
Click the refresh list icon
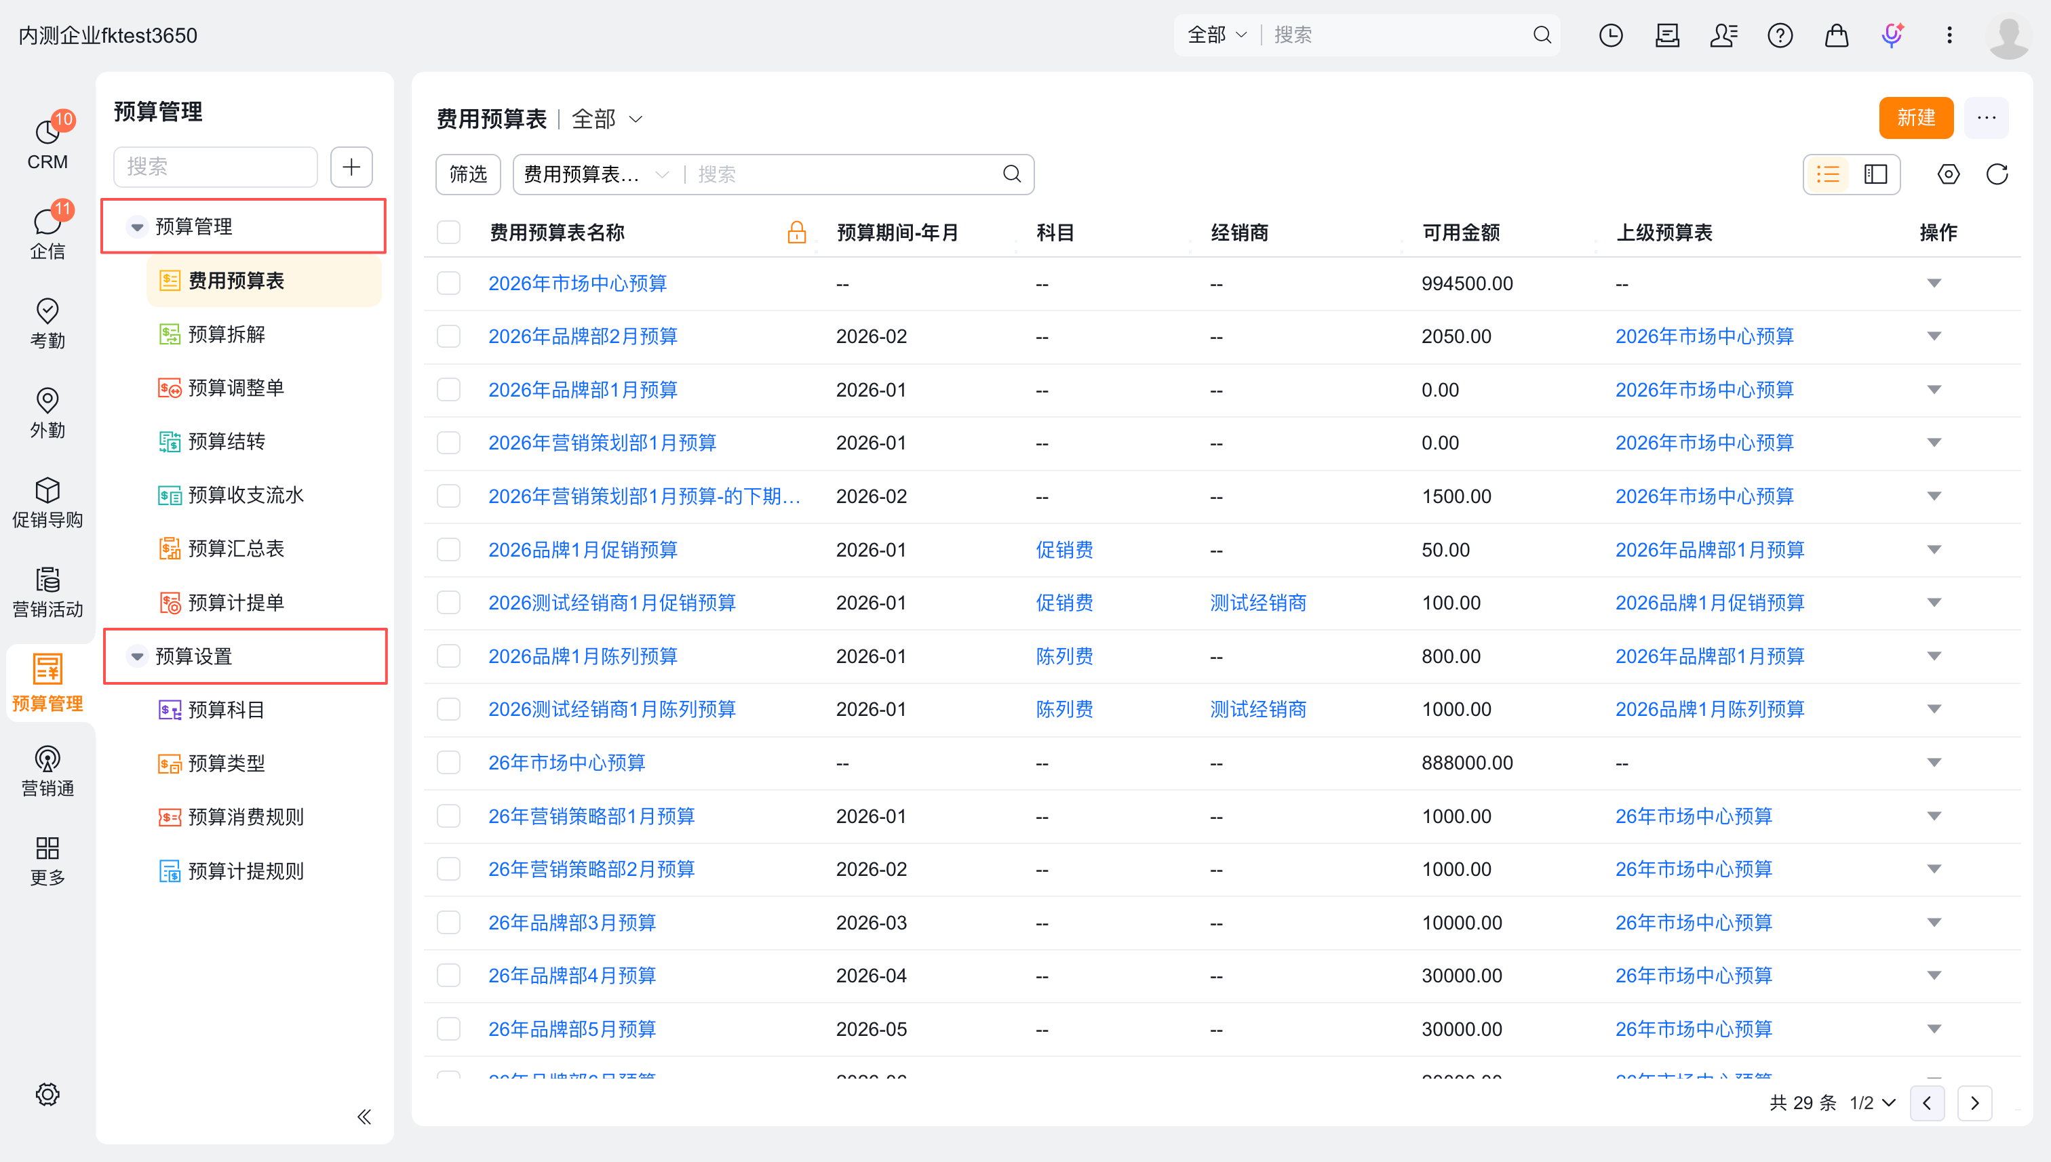1997,174
